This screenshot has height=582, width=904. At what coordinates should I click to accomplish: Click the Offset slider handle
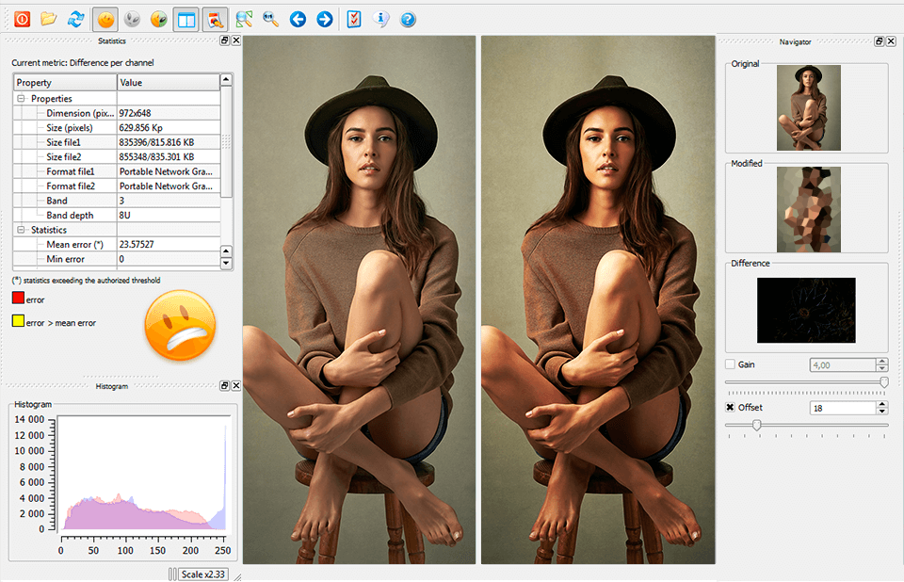click(x=756, y=425)
